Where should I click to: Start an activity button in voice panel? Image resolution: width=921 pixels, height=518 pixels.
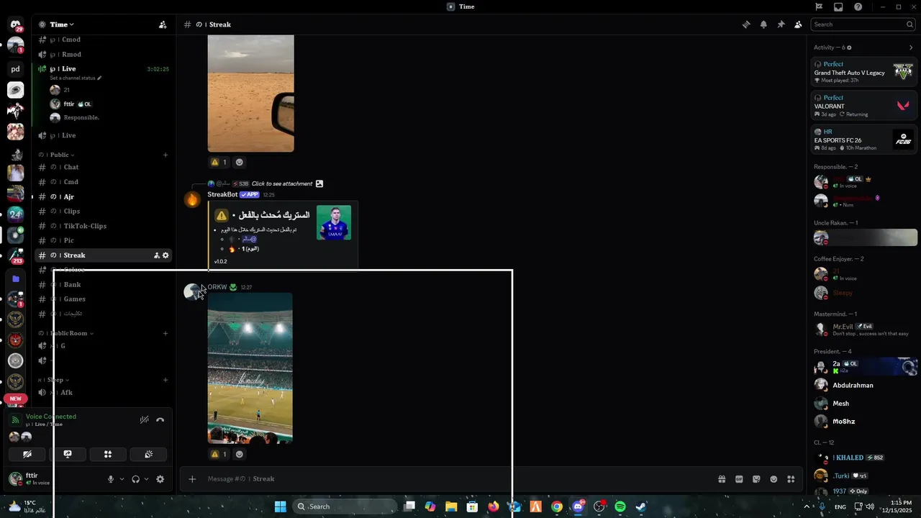tap(108, 454)
